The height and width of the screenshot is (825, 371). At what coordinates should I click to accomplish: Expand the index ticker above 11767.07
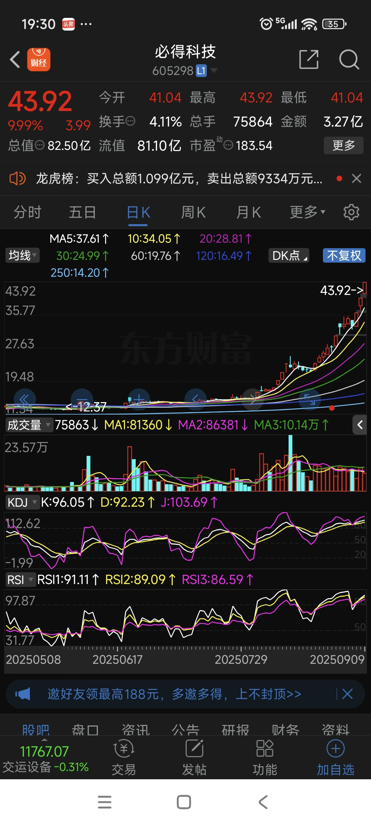point(45,740)
